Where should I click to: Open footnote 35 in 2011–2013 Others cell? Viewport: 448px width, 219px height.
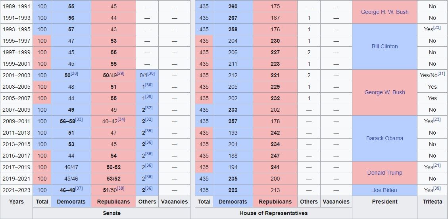(x=149, y=131)
